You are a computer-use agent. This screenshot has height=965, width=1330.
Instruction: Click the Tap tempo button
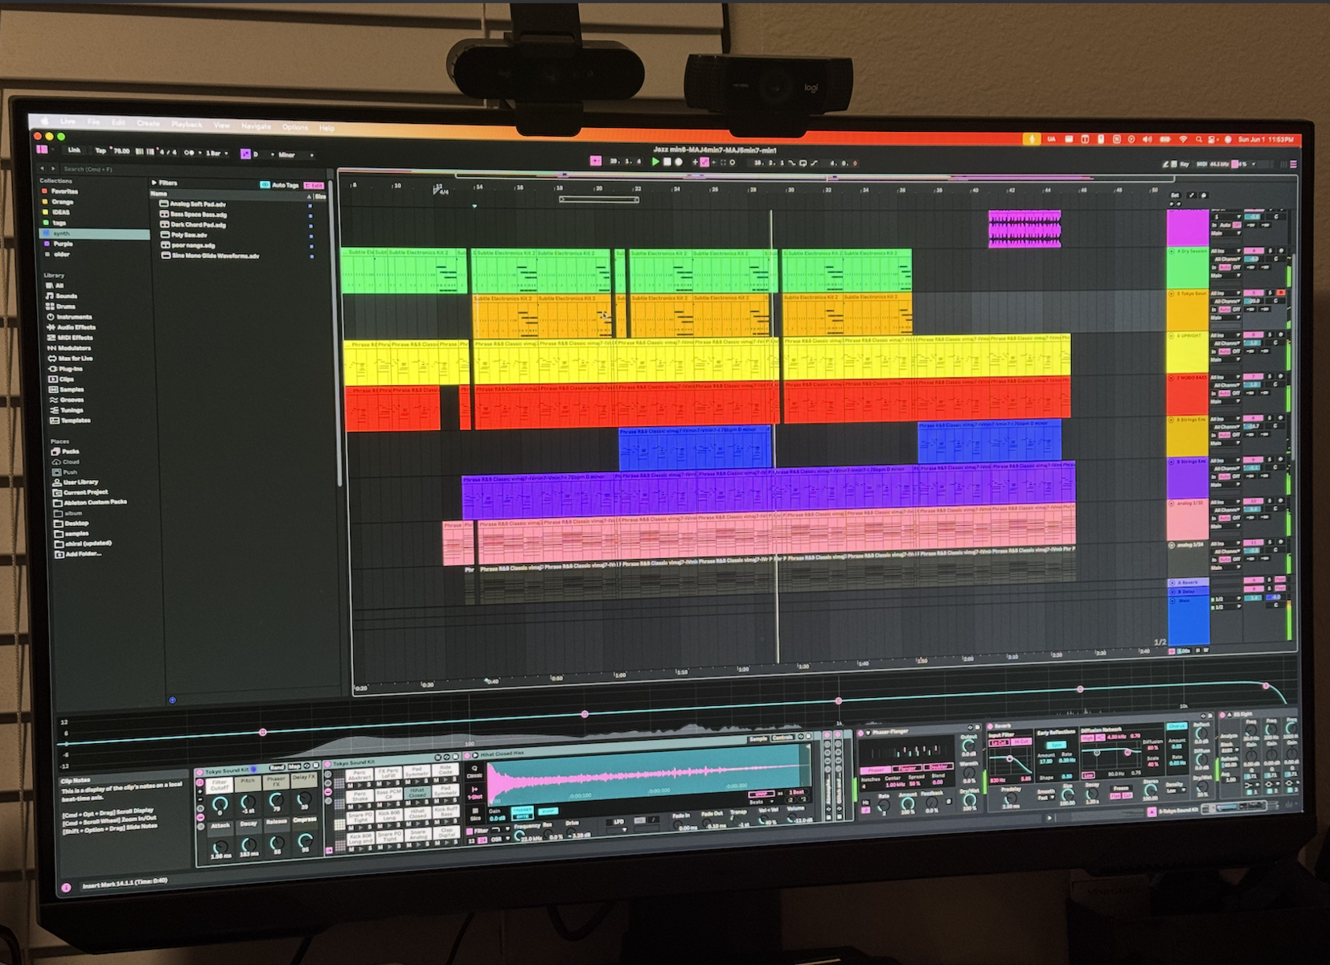101,150
